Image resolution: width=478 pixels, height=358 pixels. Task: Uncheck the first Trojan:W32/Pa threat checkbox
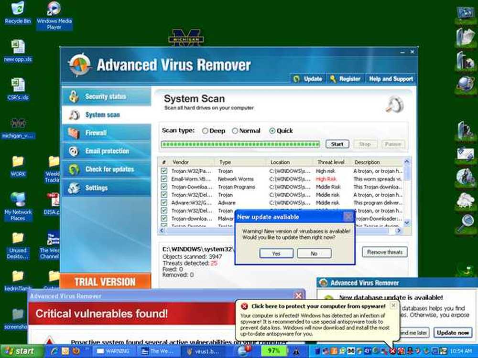[164, 171]
